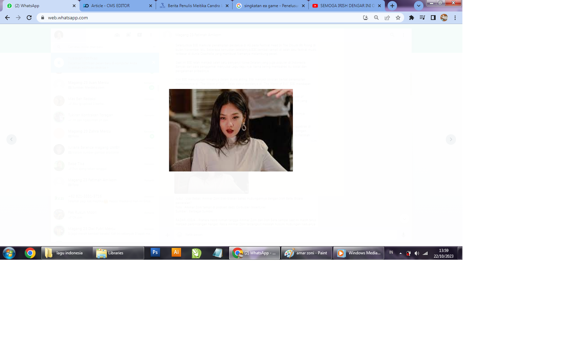Open Libraries window from taskbar

(x=118, y=253)
